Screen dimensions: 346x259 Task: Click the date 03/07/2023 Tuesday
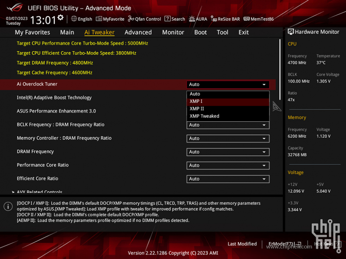(x=17, y=21)
